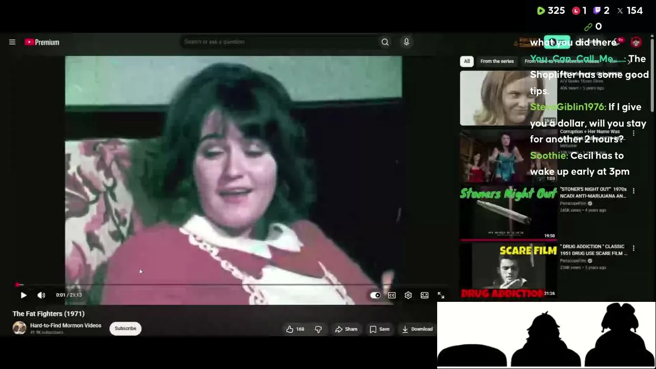Open the channel avatar beside Subscribe

point(19,328)
